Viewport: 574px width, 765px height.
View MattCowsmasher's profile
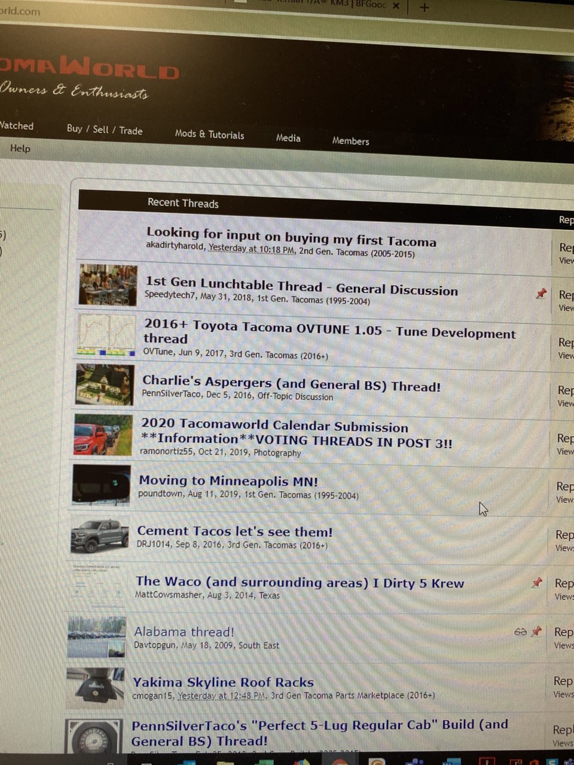pyautogui.click(x=170, y=595)
